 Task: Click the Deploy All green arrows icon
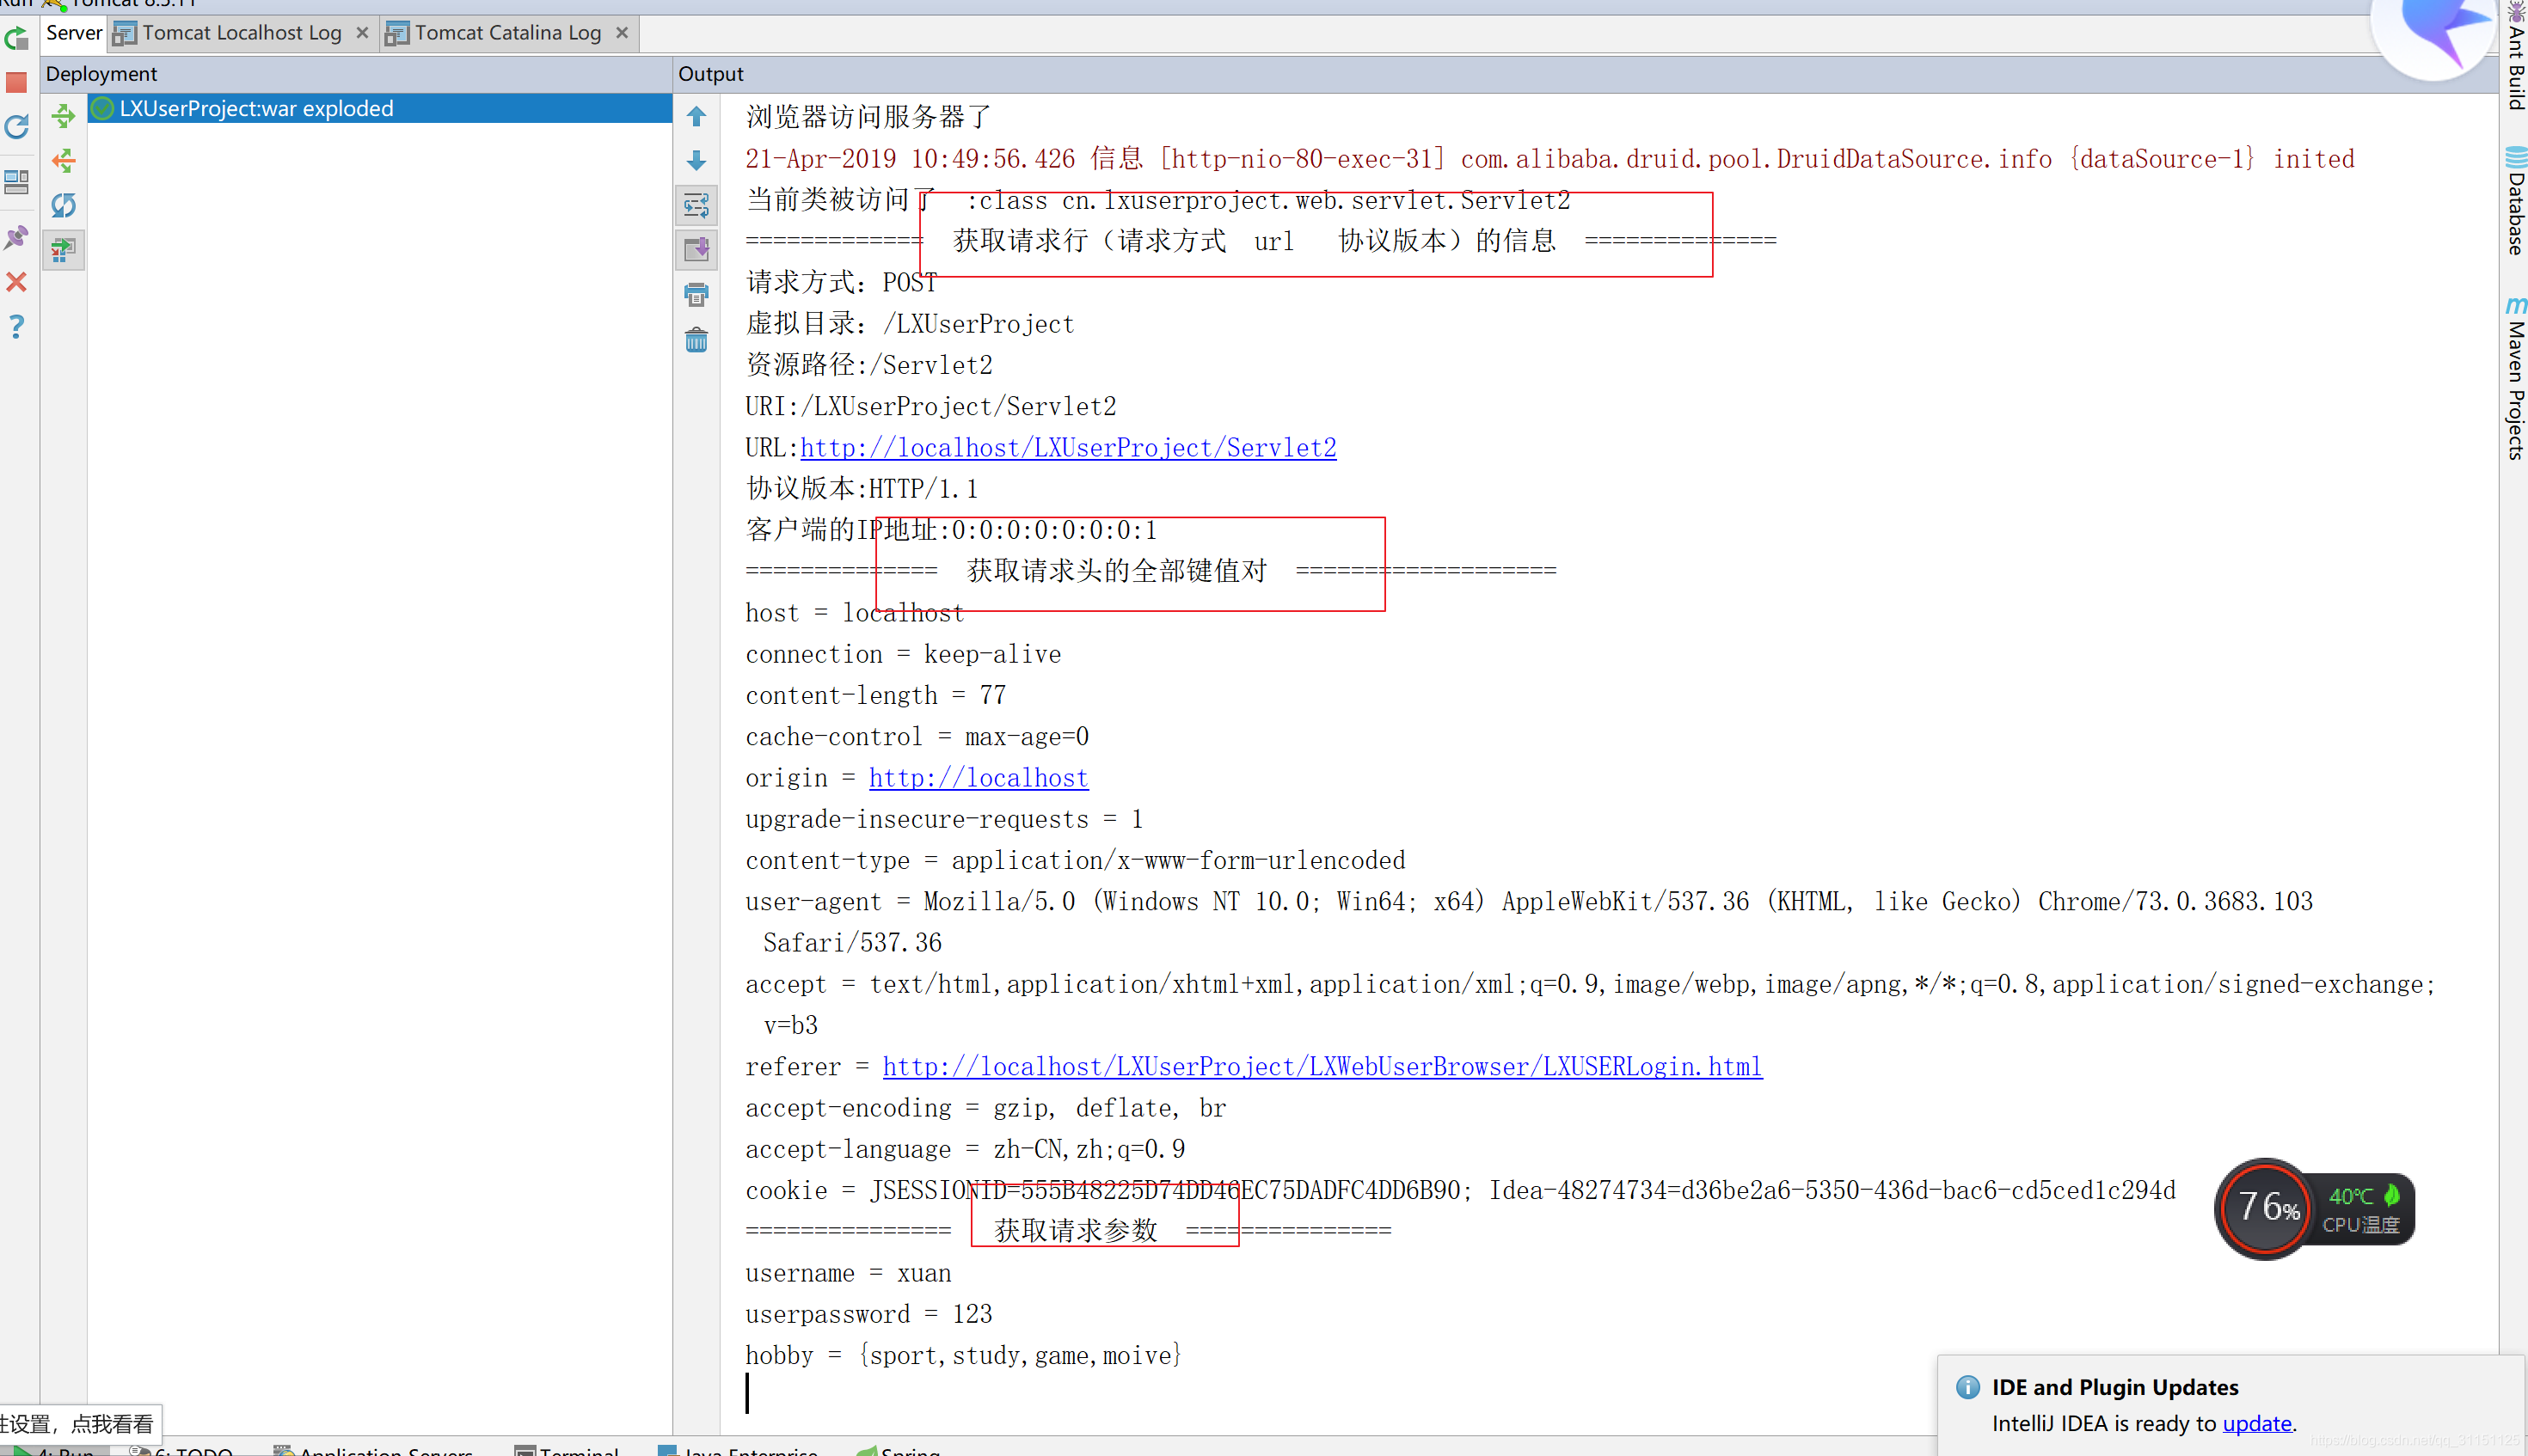63,116
